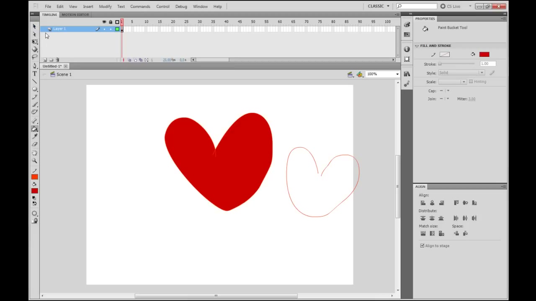The width and height of the screenshot is (536, 301).
Task: Open the Modify menu
Action: coord(105,6)
